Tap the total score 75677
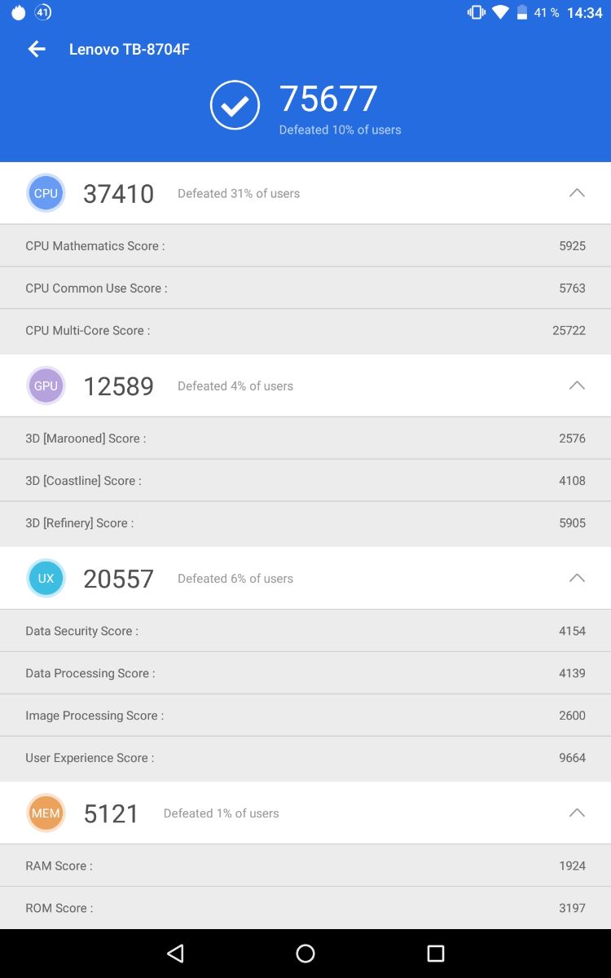 coord(328,99)
